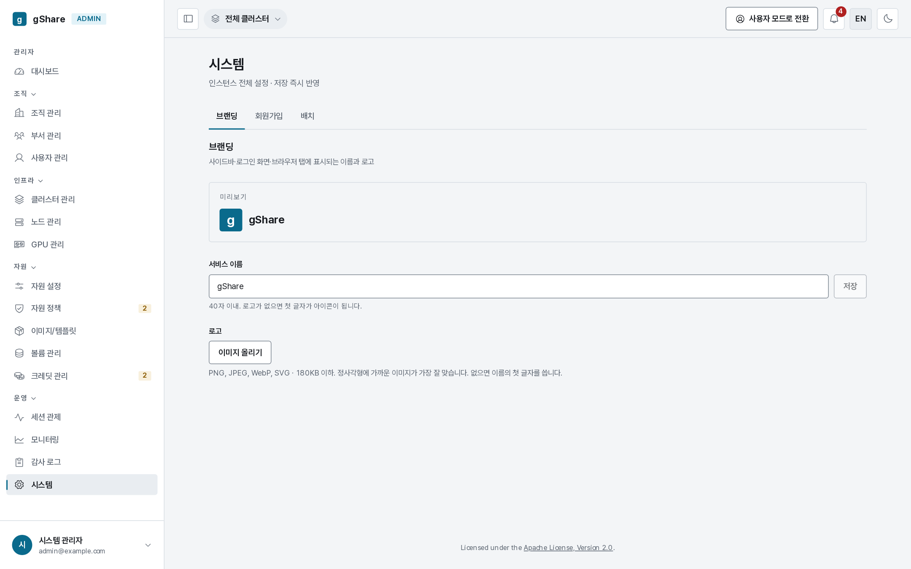Click the 조직 관리 building icon
Screen dimensions: 911x569
coord(19,113)
